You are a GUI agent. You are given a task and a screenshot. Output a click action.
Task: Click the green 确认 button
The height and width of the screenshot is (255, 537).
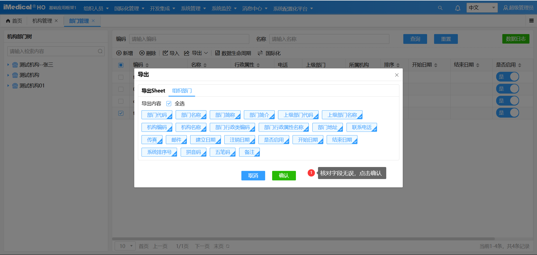click(x=284, y=175)
